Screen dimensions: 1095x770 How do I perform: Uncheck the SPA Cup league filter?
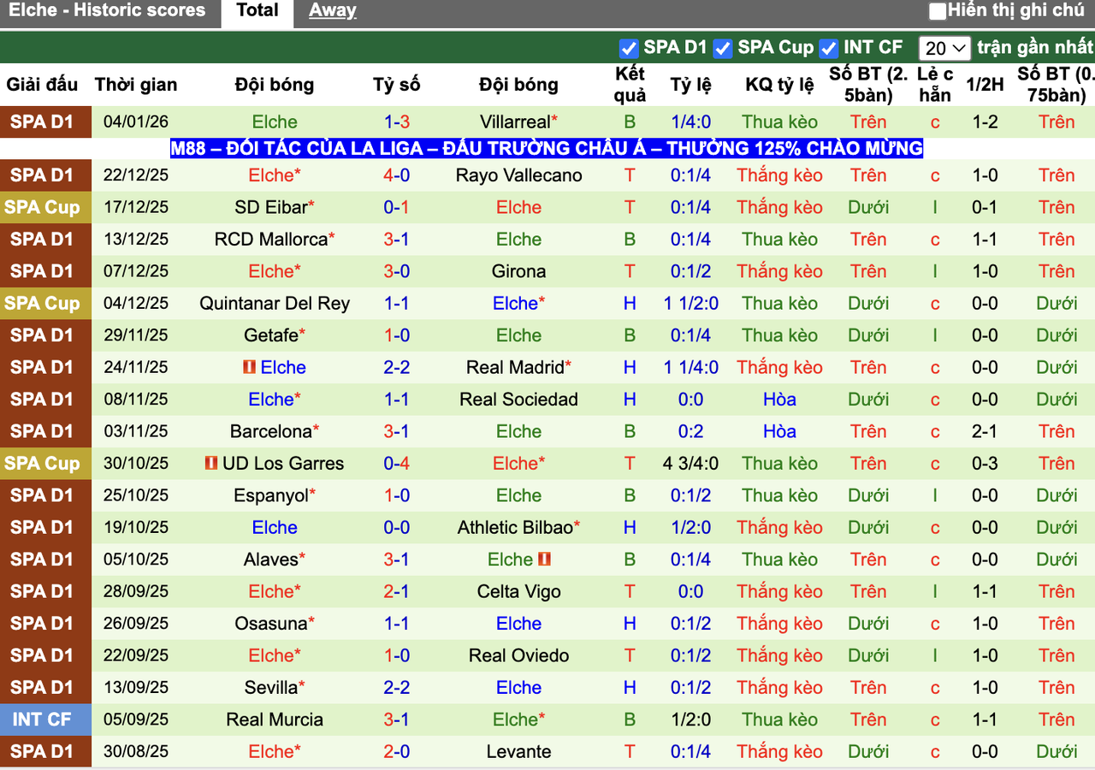click(723, 48)
